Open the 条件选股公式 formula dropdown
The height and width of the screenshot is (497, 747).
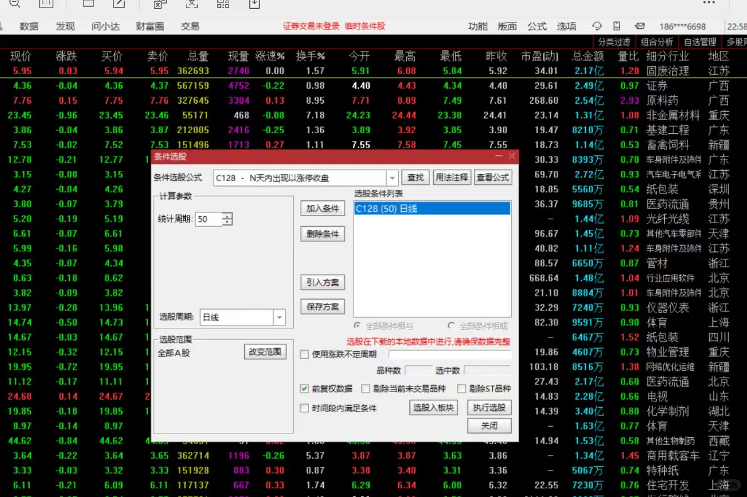392,178
